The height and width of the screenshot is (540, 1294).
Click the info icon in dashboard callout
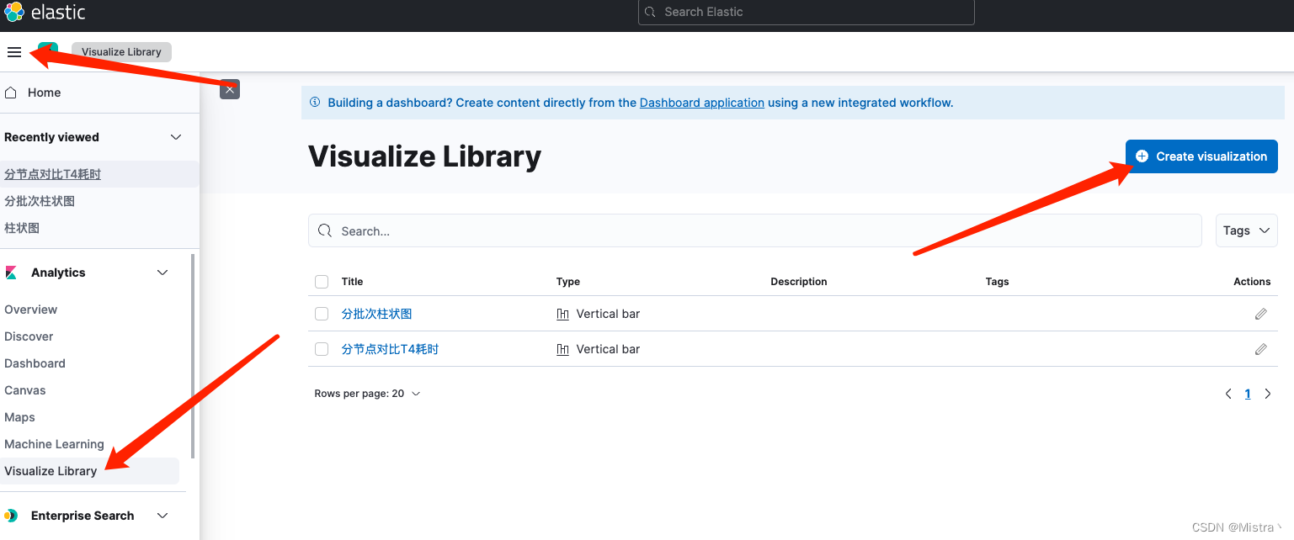coord(315,103)
